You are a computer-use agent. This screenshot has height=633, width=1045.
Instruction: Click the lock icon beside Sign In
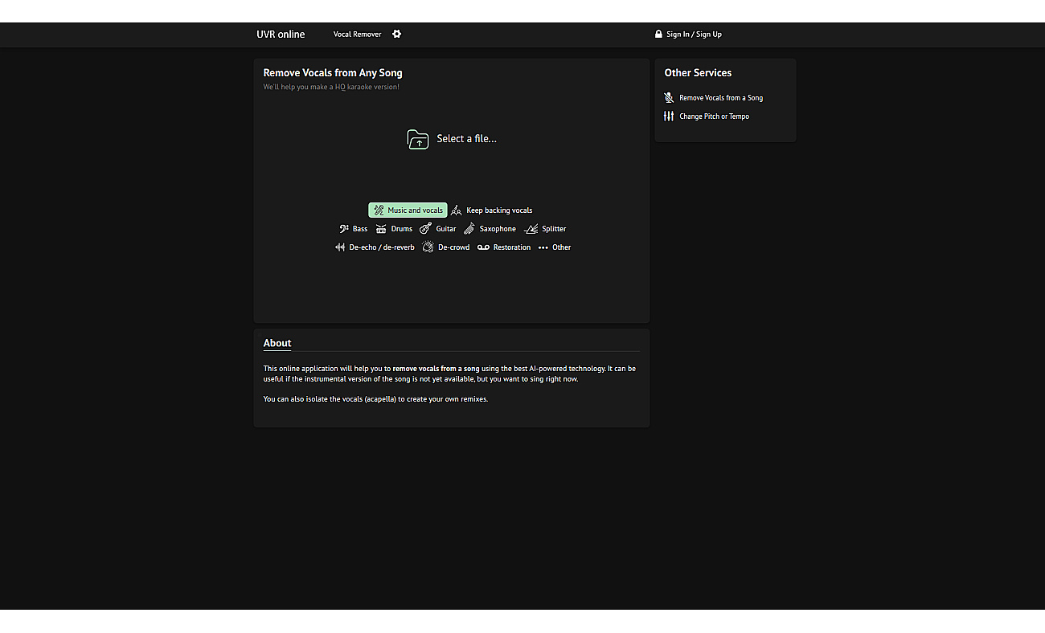tap(658, 34)
